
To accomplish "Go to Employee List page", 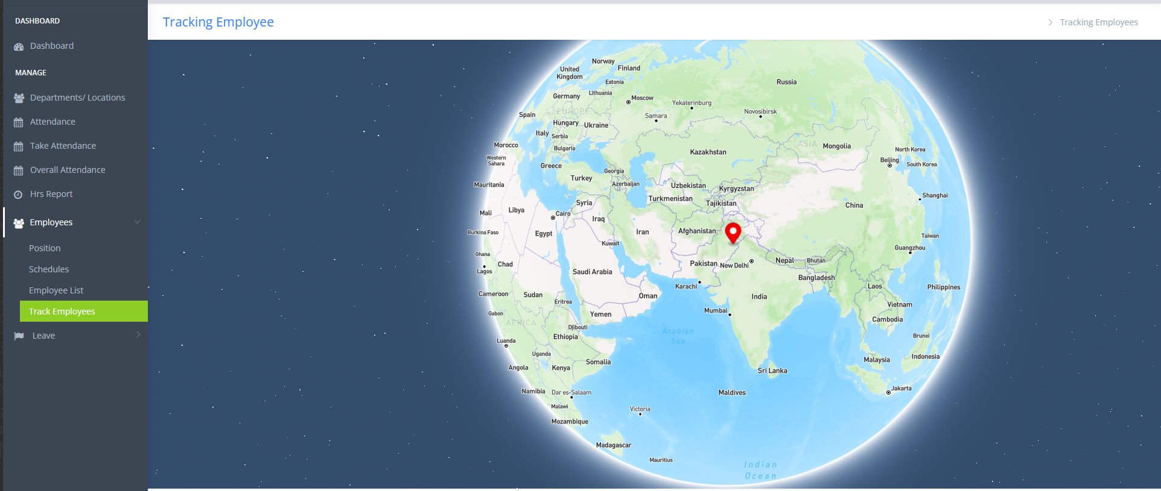I will click(x=56, y=290).
